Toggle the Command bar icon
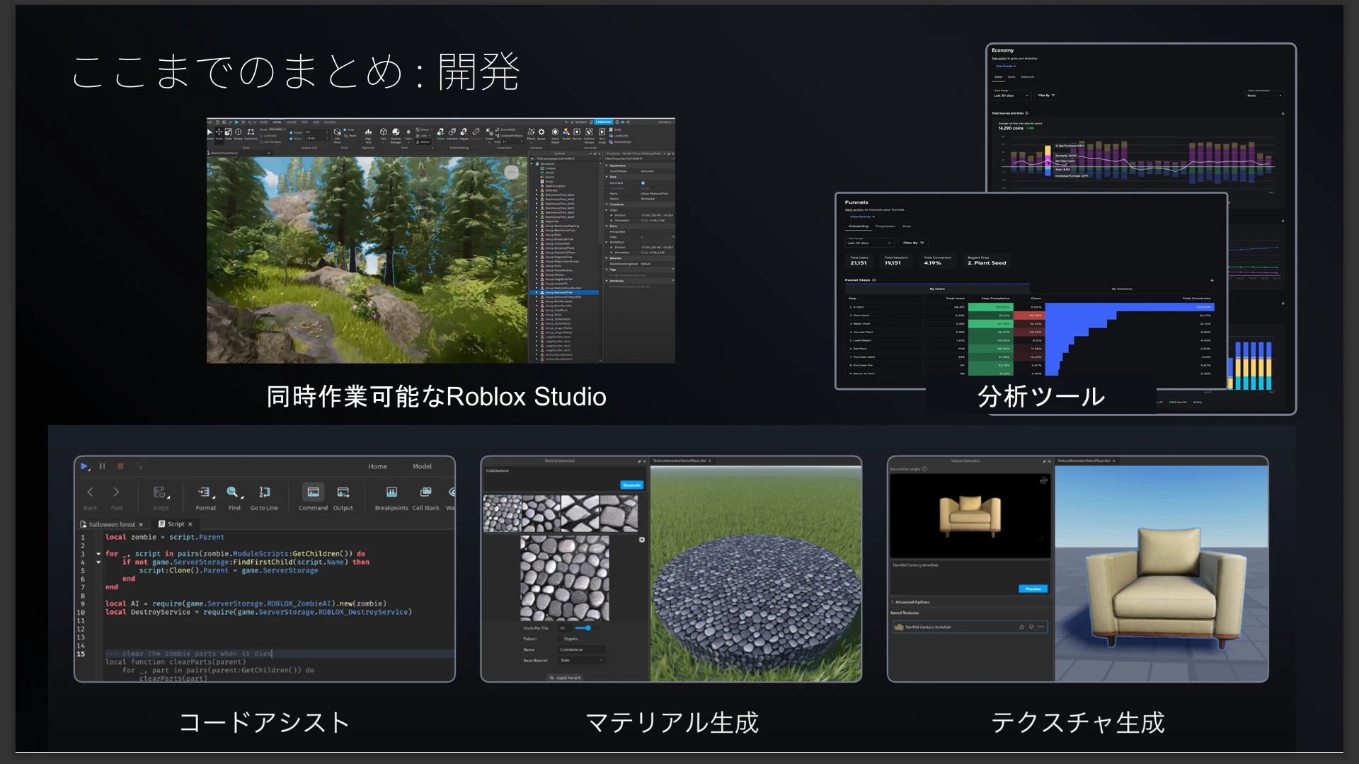The height and width of the screenshot is (764, 1359). pyautogui.click(x=313, y=492)
